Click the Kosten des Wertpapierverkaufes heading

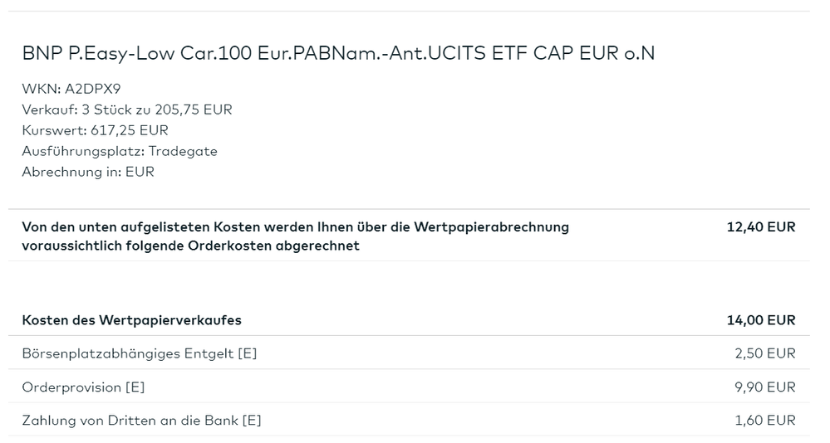[131, 320]
